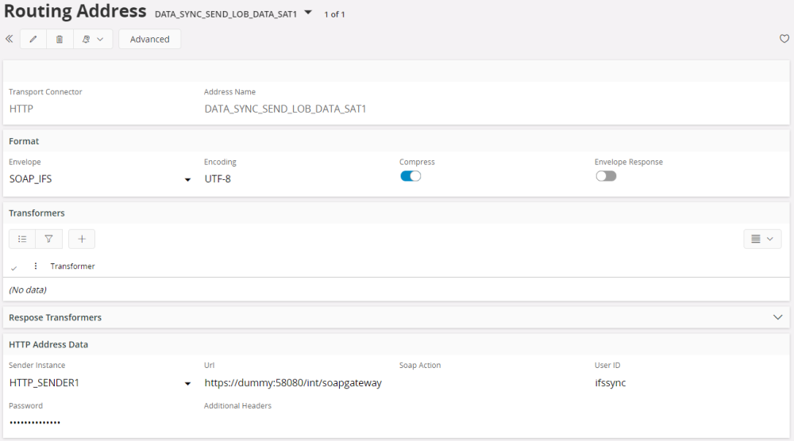Image resolution: width=794 pixels, height=441 pixels.
Task: Click the pencil edit icon
Action: pos(33,40)
